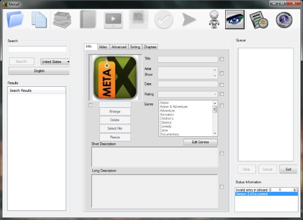This screenshot has width=303, height=220.
Task: Switch to the Info tab
Action: point(90,46)
